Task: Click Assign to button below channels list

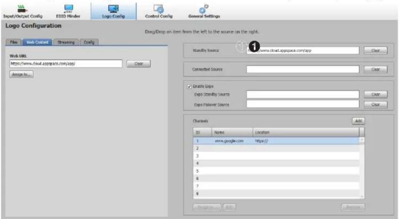Action: (x=207, y=207)
